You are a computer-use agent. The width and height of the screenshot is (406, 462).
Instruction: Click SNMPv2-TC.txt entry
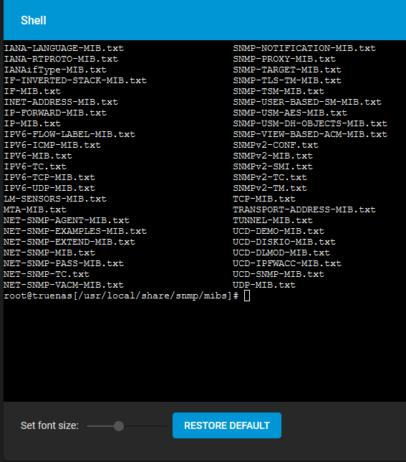[270, 177]
